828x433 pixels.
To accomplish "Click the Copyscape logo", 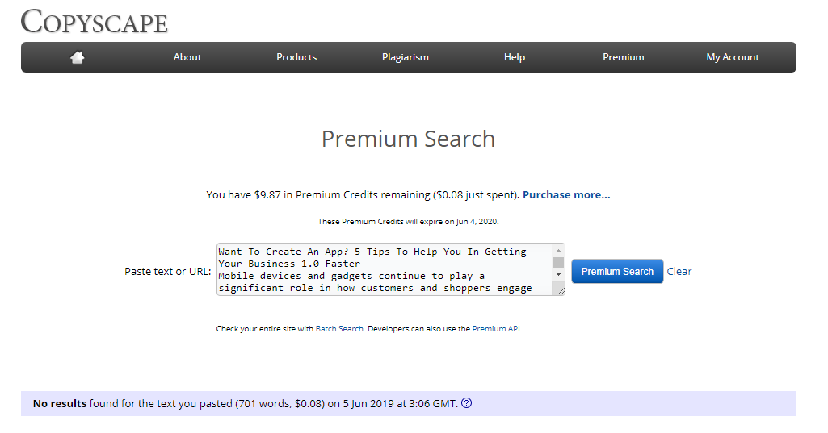I will pyautogui.click(x=94, y=22).
